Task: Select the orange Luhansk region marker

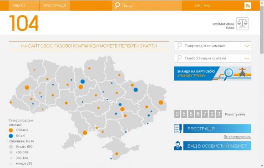Action: pyautogui.click(x=161, y=102)
